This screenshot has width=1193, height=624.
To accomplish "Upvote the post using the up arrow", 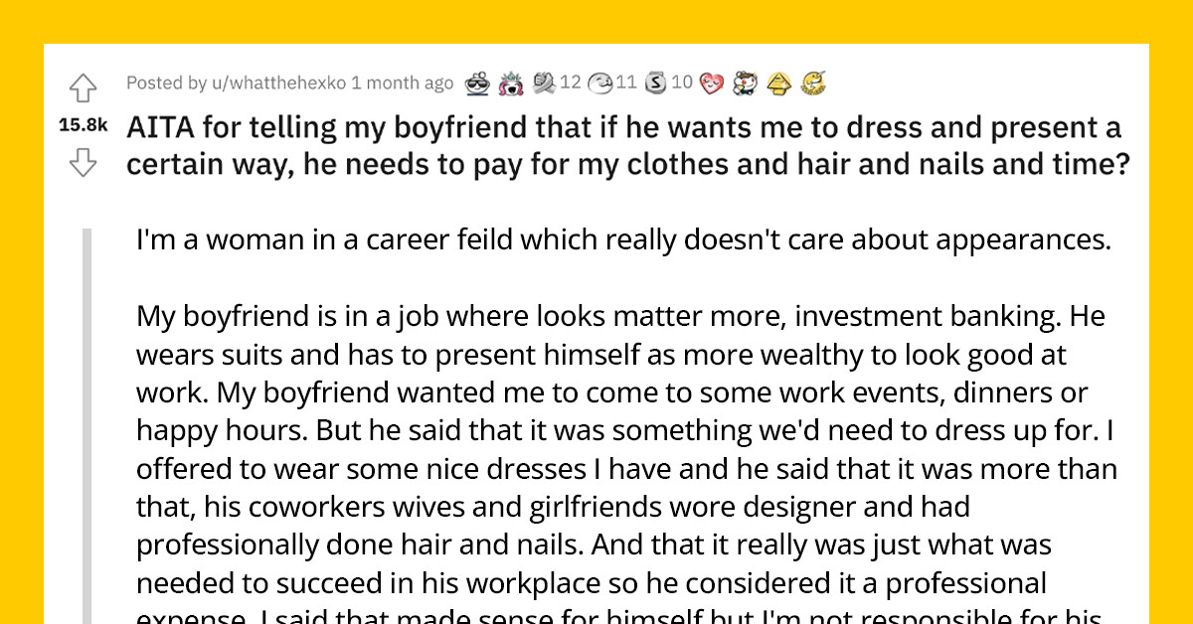I will 84,87.
